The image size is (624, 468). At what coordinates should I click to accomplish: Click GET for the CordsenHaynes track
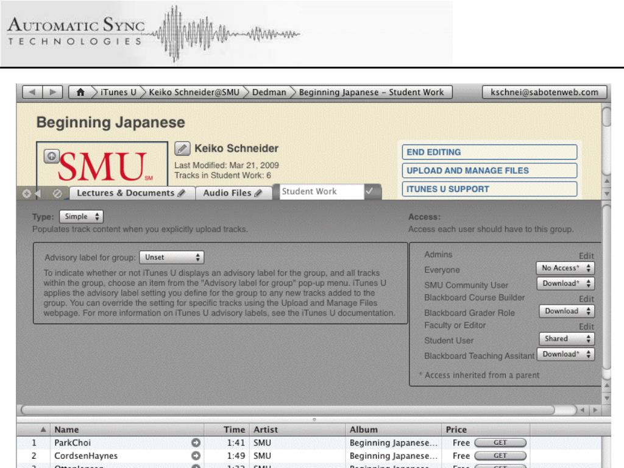500,456
